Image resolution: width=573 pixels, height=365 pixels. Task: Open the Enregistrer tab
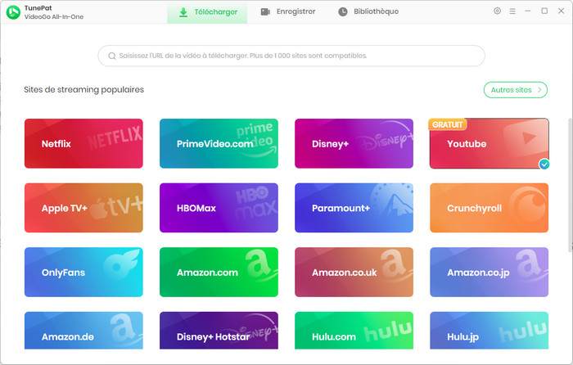287,12
